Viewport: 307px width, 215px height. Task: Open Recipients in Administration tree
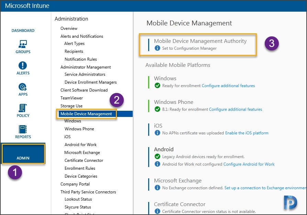(x=74, y=51)
